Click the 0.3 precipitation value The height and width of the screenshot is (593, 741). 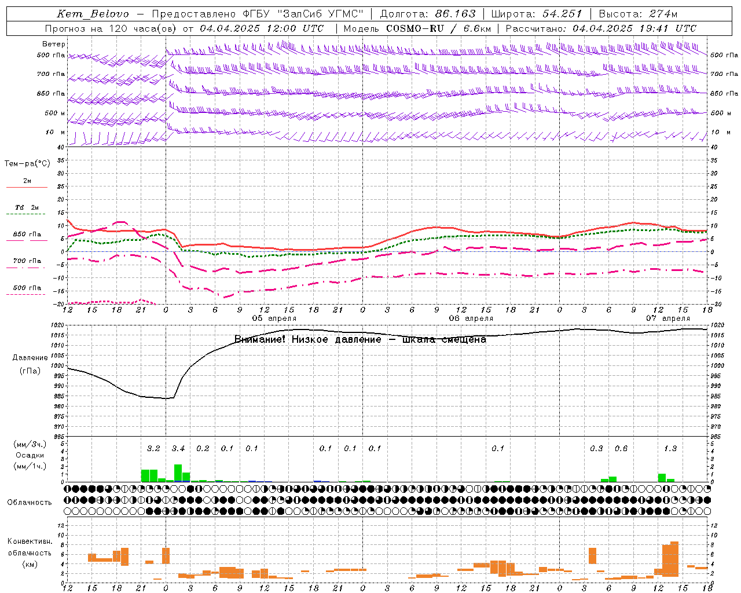[596, 449]
